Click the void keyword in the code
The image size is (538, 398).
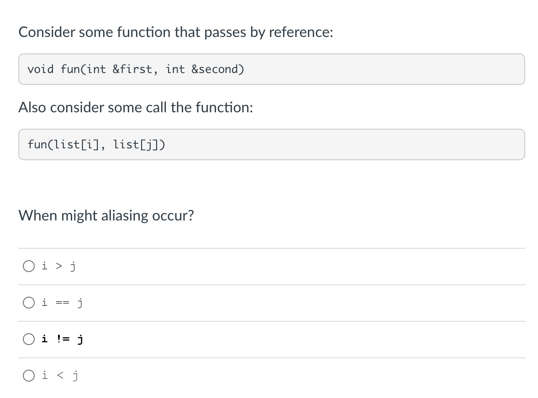[x=41, y=69]
